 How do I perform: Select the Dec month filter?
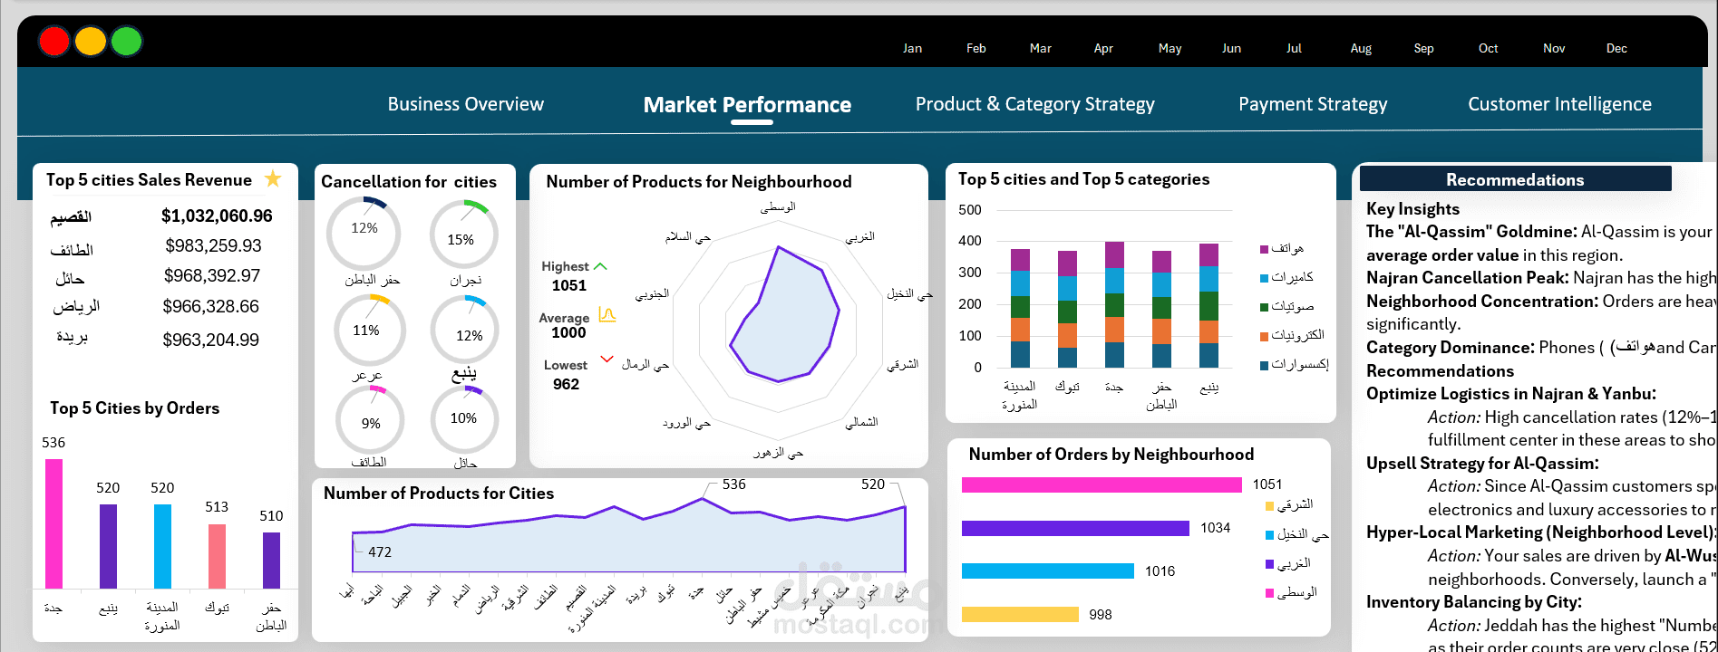[x=1616, y=49]
